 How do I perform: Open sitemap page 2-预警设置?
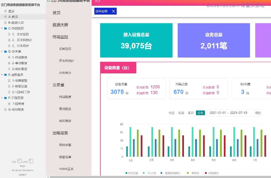(x=20, y=86)
